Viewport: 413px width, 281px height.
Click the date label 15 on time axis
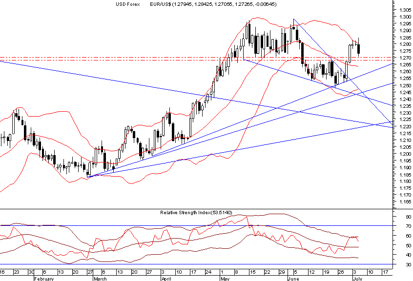click(252, 272)
